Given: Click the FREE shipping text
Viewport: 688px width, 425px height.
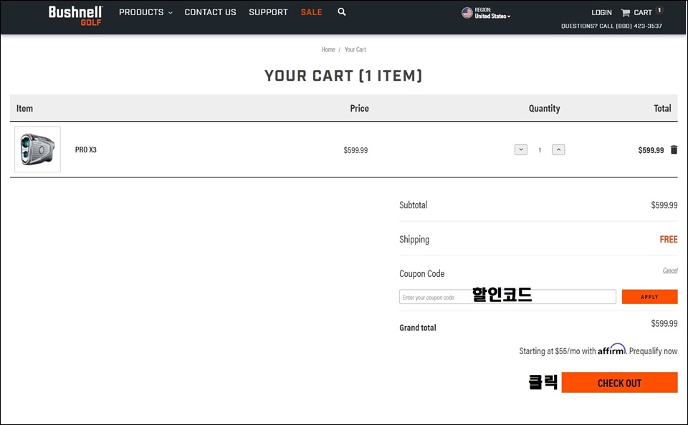Looking at the screenshot, I should [668, 239].
